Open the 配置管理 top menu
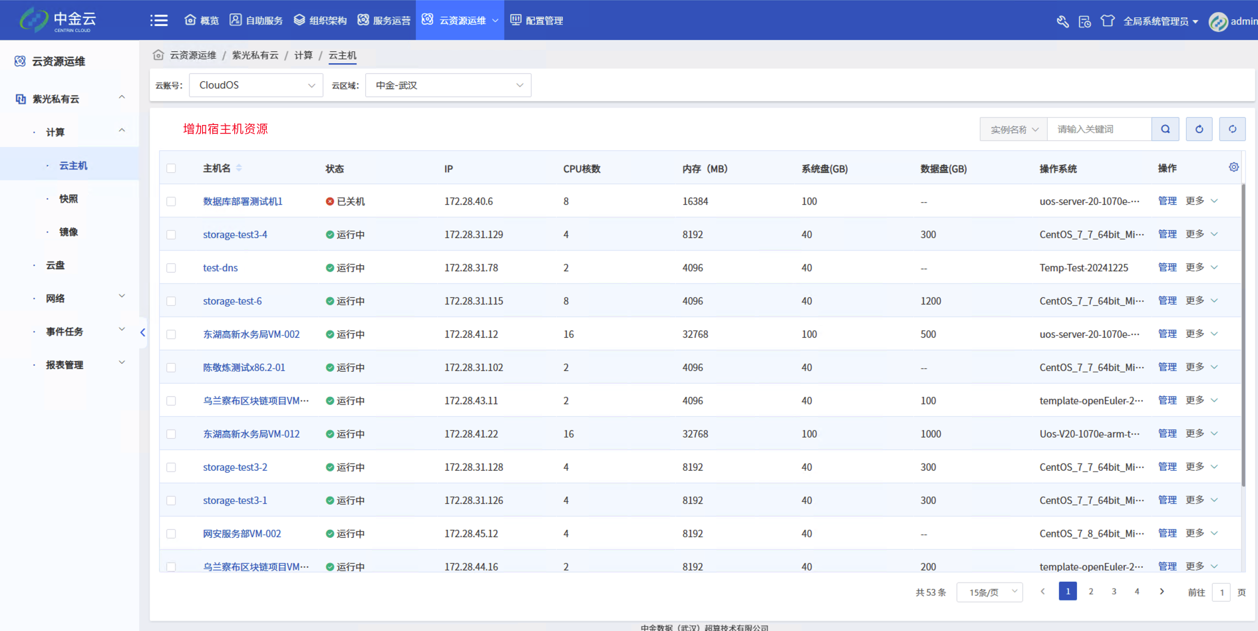Image resolution: width=1258 pixels, height=631 pixels. 536,21
